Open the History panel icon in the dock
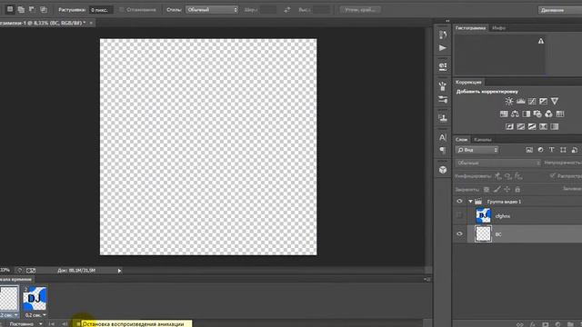The height and width of the screenshot is (327, 582). coord(443,35)
